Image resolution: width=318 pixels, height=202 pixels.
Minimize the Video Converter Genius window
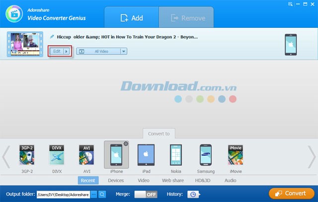pos(298,4)
